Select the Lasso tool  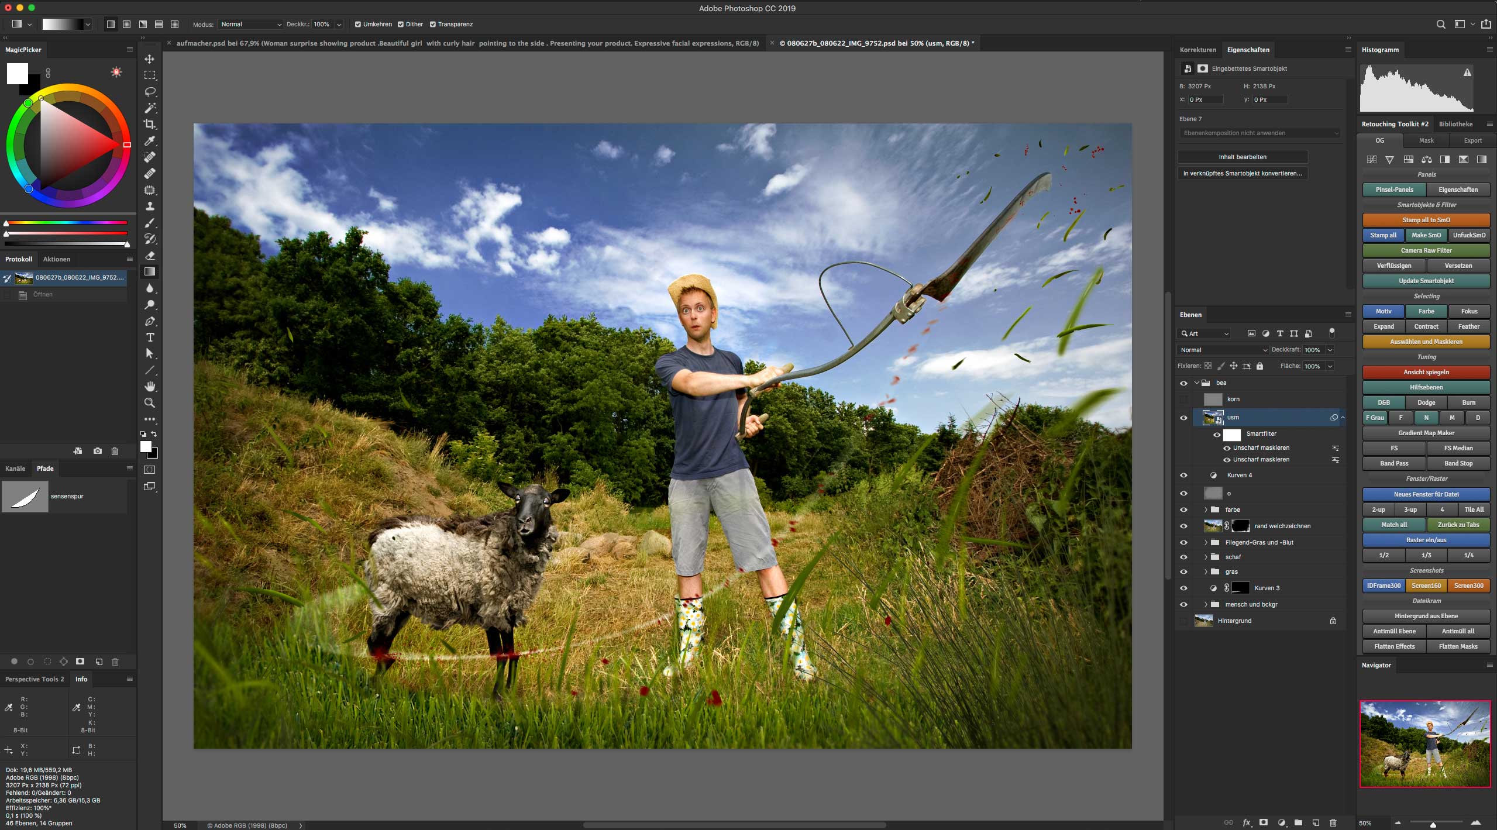point(150,92)
